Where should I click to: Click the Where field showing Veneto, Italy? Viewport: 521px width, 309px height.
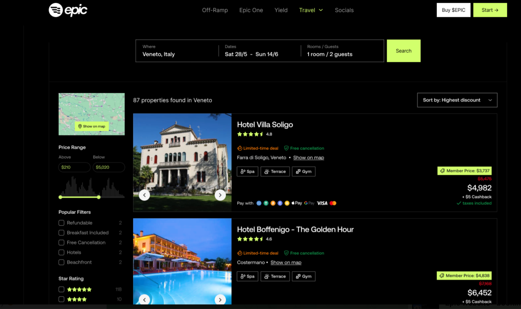click(x=177, y=51)
